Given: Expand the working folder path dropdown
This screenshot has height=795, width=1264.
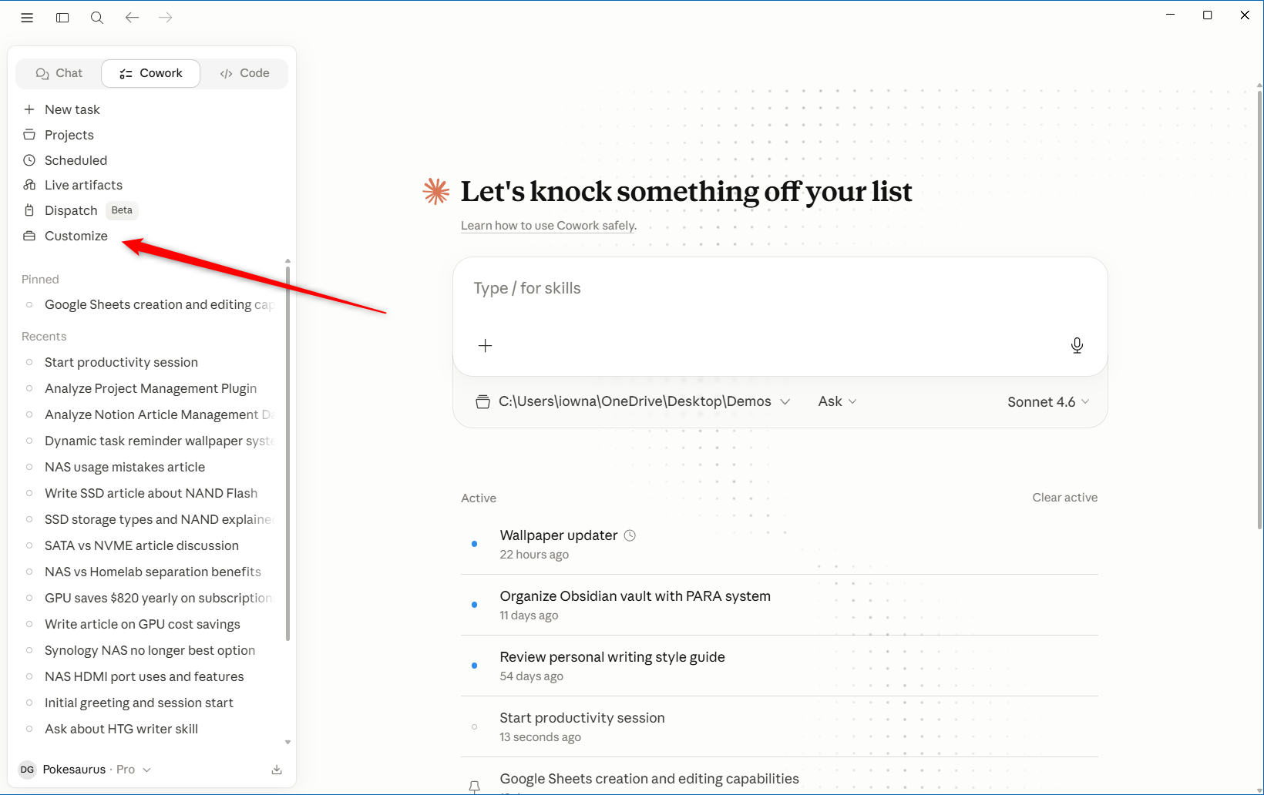Looking at the screenshot, I should 634,401.
